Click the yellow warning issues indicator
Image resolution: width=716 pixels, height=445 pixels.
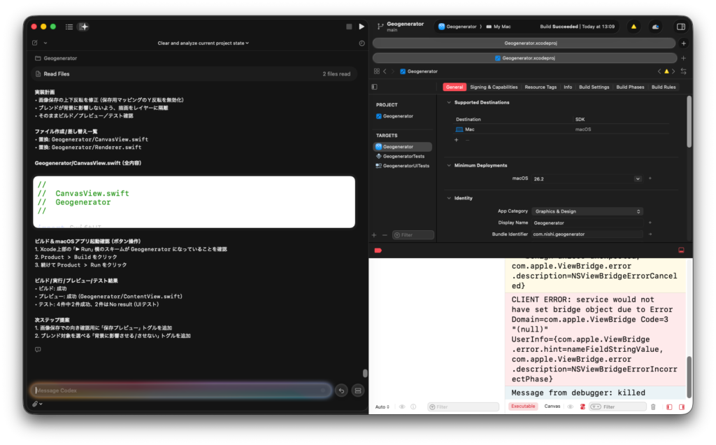click(x=633, y=27)
